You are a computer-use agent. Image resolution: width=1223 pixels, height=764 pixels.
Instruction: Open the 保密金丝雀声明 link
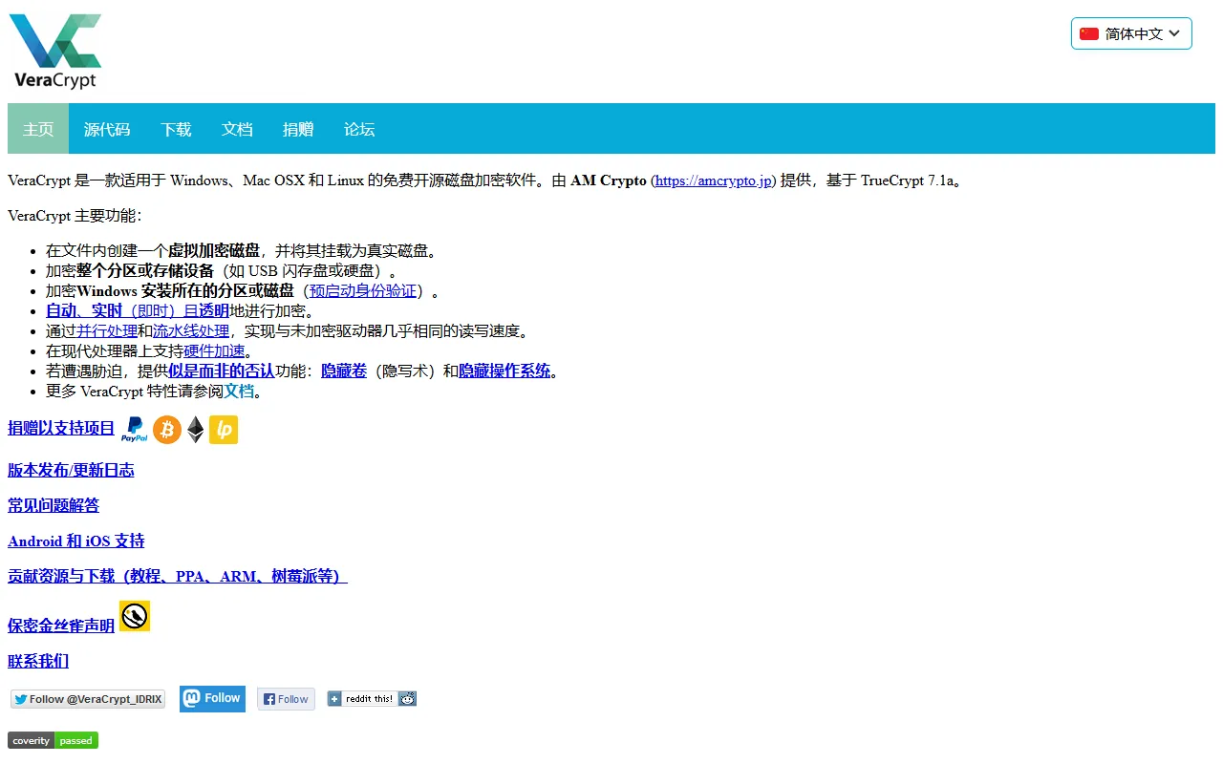(61, 626)
